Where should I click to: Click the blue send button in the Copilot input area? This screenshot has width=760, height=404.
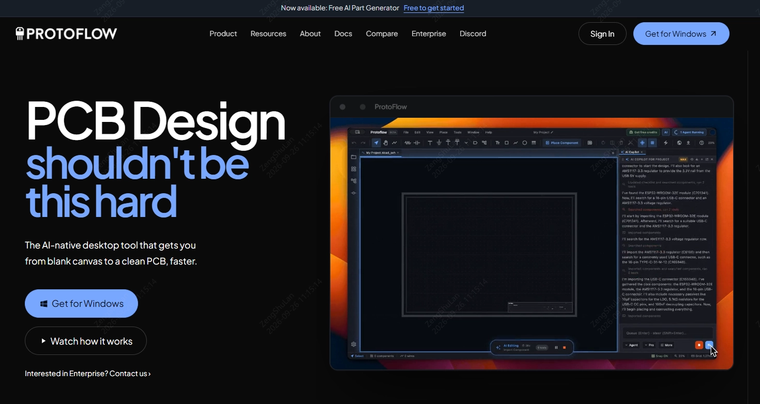click(709, 345)
